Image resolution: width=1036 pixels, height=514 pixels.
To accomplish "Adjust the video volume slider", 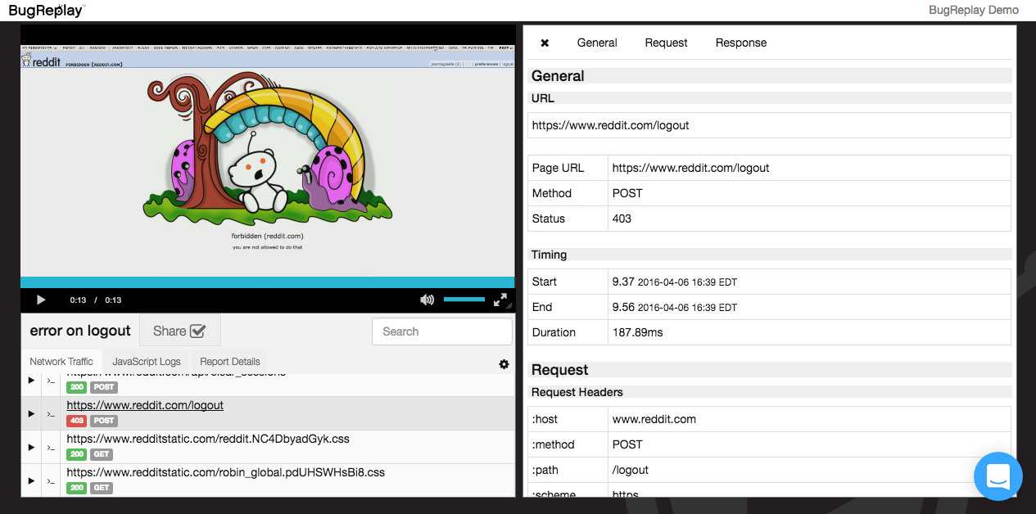I will coord(464,300).
